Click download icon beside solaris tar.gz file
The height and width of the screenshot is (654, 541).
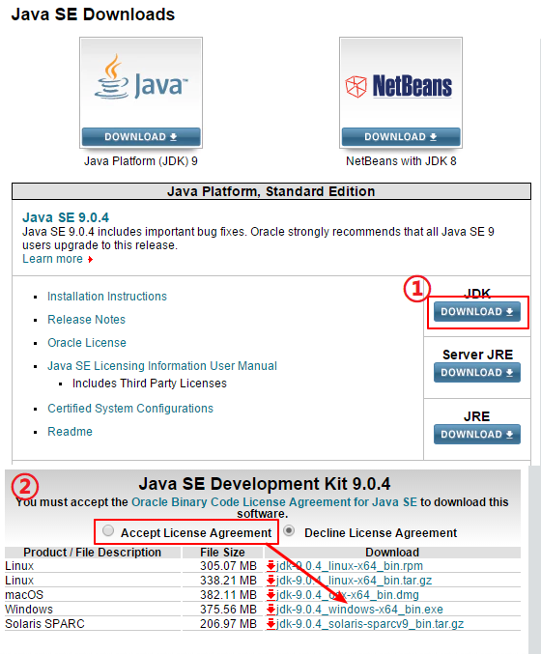pos(270,624)
